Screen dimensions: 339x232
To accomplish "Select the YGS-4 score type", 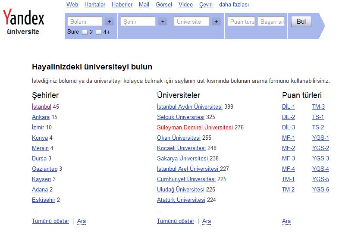I will tap(320, 169).
